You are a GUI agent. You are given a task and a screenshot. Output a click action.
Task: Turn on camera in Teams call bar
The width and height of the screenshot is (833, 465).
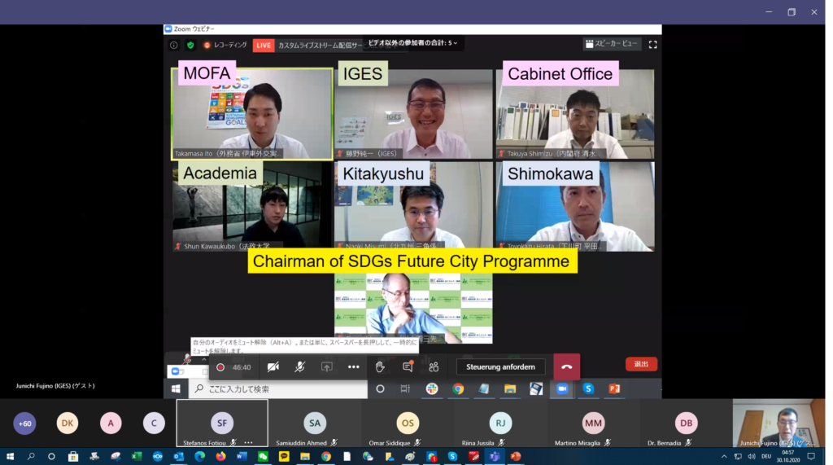(273, 367)
